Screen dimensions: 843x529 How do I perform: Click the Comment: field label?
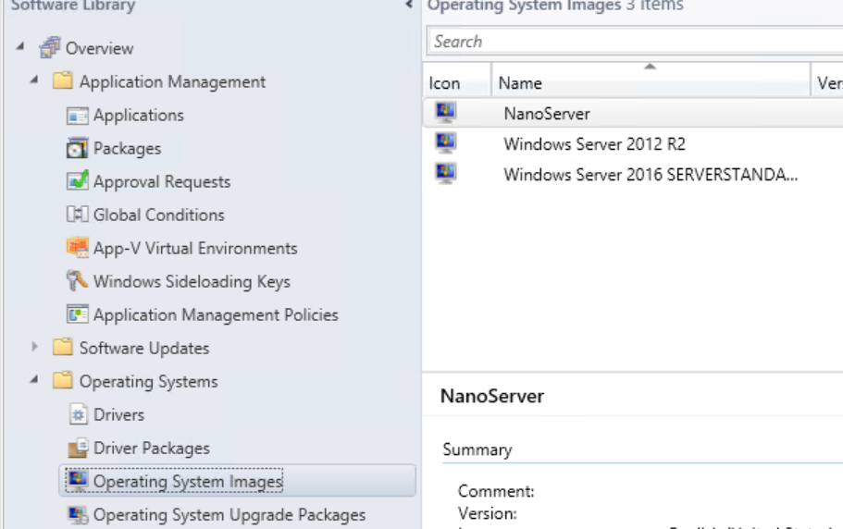click(496, 491)
